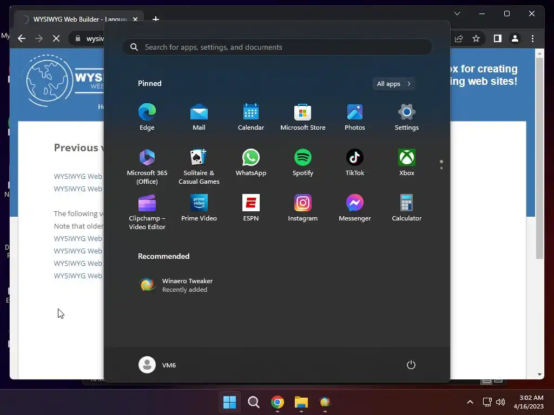Share this page from Chrome address bar
This screenshot has height=415, width=554.
pos(459,38)
